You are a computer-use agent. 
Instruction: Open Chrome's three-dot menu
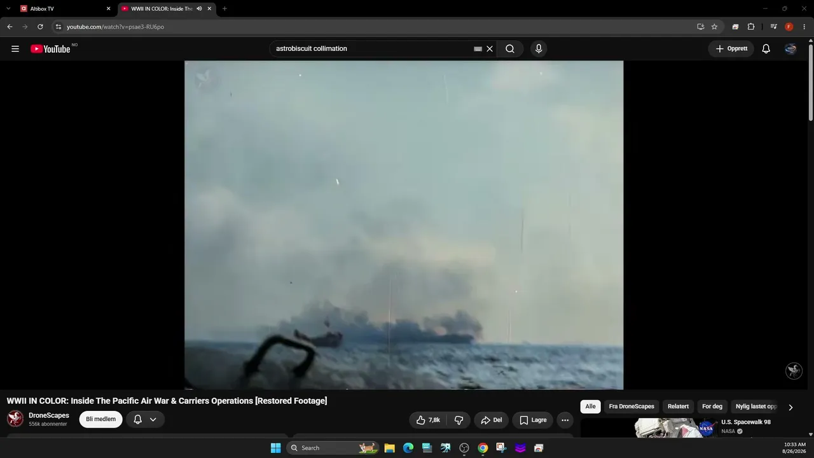click(804, 27)
